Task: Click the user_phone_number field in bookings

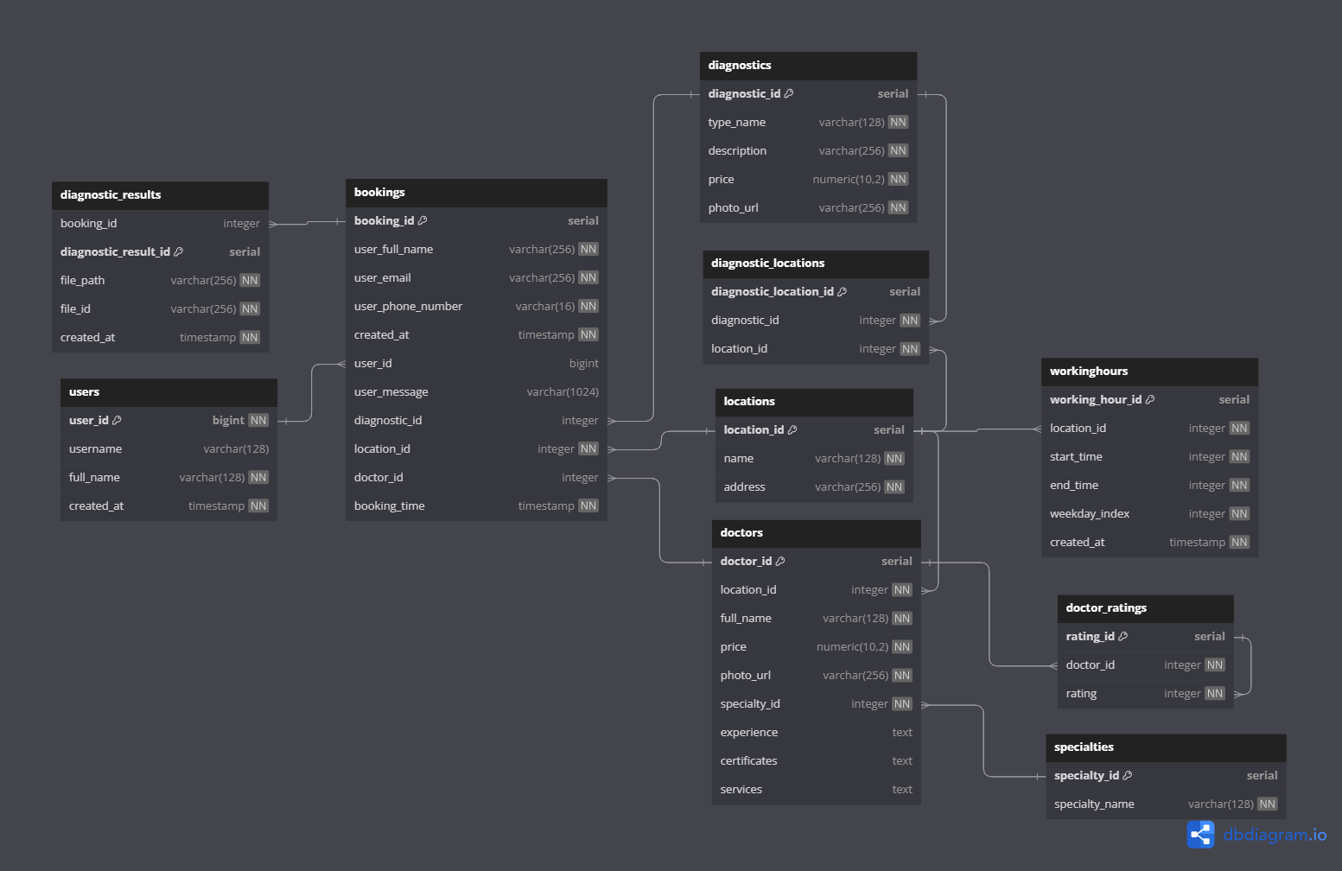Action: [x=476, y=307]
